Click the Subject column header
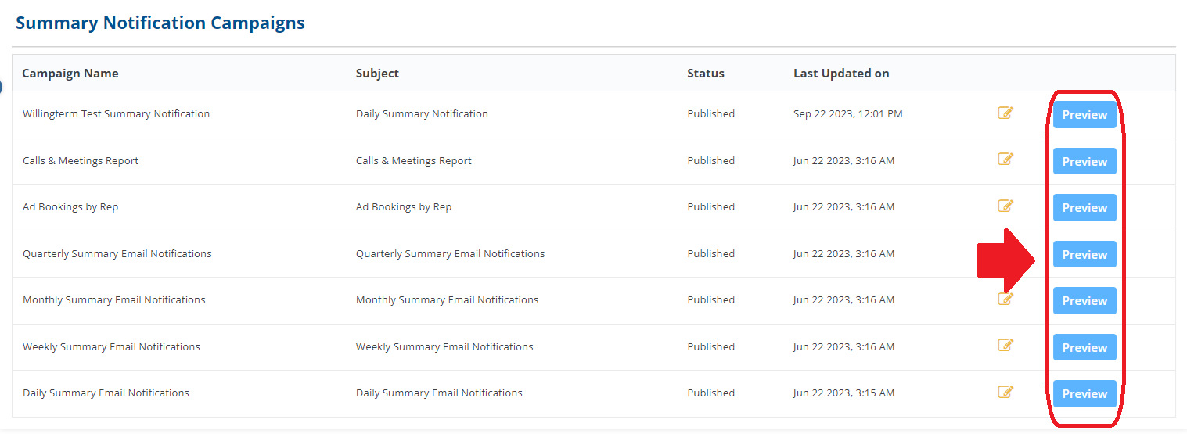 [x=377, y=73]
